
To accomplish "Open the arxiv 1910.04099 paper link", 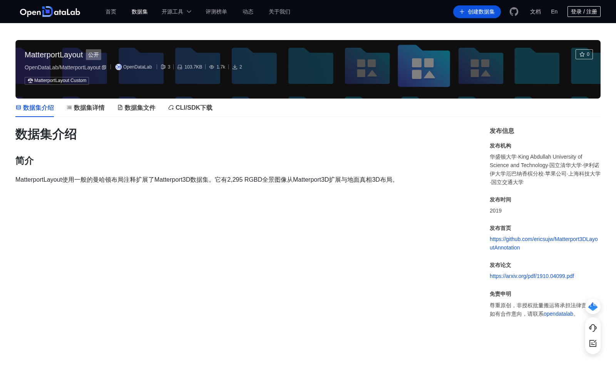I will click(532, 276).
